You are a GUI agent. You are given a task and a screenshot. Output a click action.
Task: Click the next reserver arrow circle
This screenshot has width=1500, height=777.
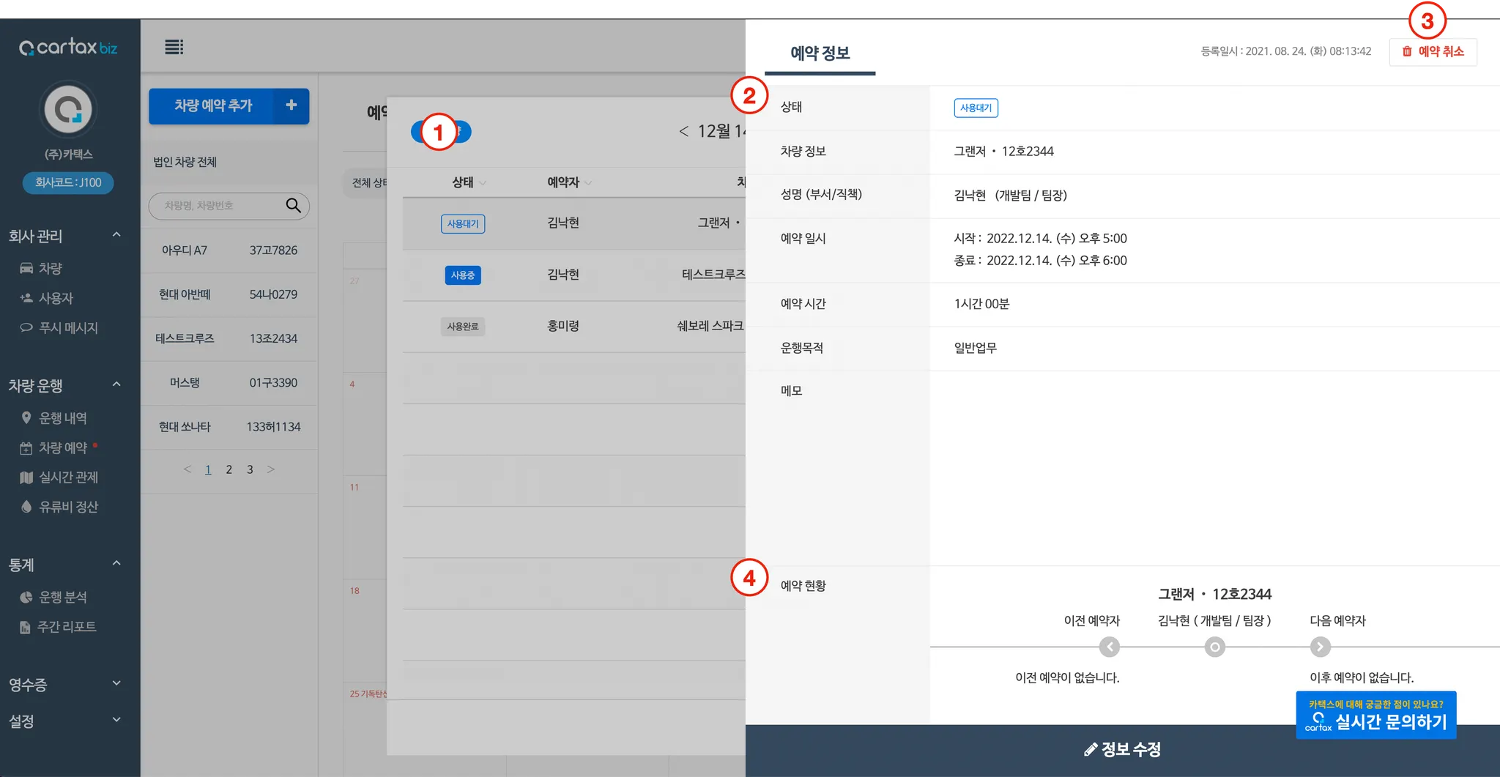click(x=1320, y=647)
